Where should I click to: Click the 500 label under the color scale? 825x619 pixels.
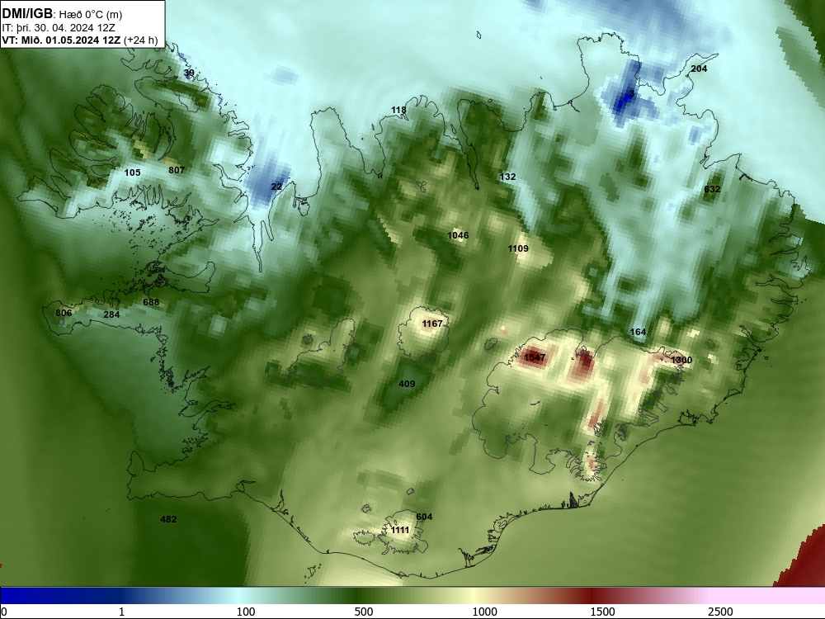(x=364, y=612)
